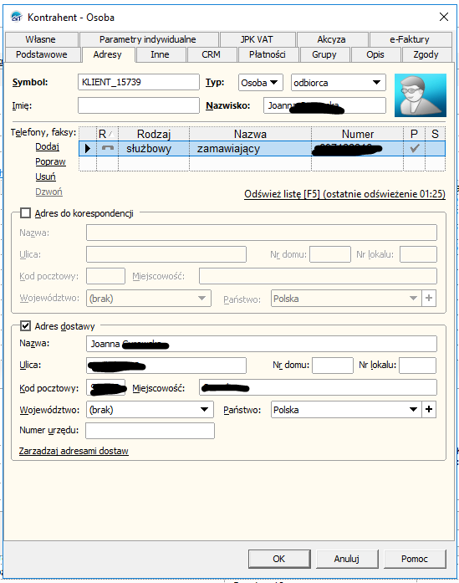
Task: Click the plus icon next to delivery Państwo
Action: (x=429, y=409)
